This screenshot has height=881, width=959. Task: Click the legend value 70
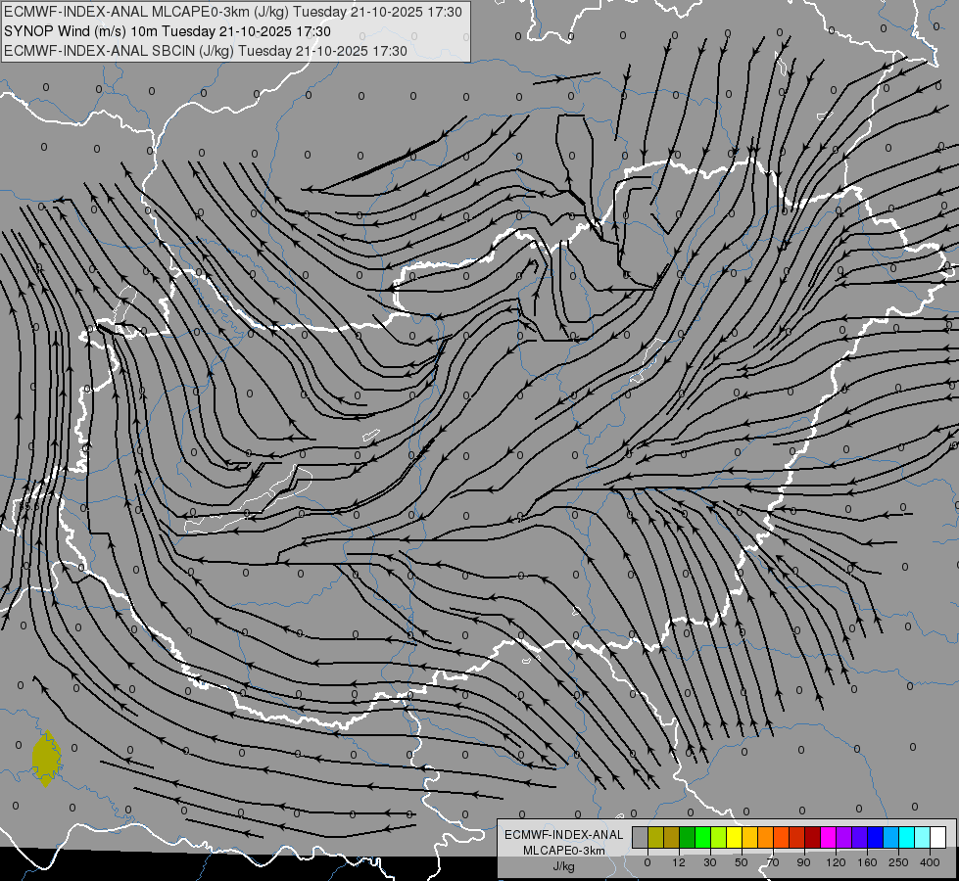[773, 862]
